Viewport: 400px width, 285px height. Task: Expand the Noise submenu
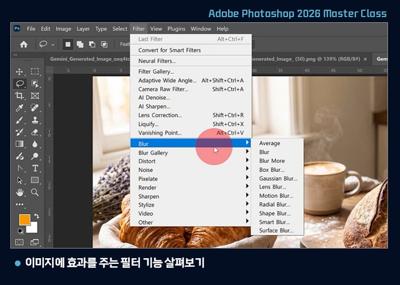click(190, 170)
